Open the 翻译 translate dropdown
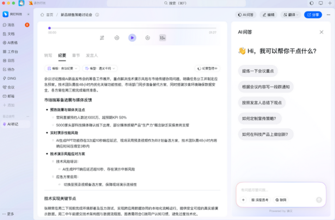The image size is (335, 220). [x=290, y=15]
